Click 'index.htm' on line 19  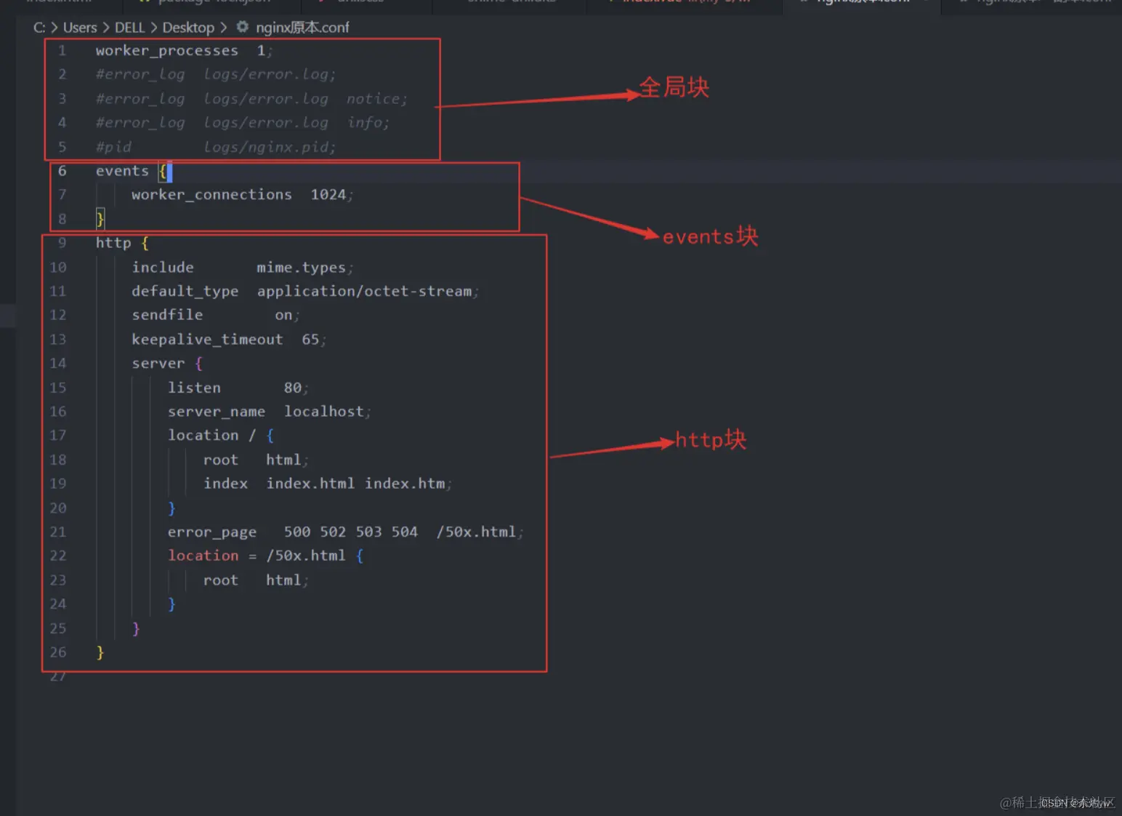click(x=405, y=484)
